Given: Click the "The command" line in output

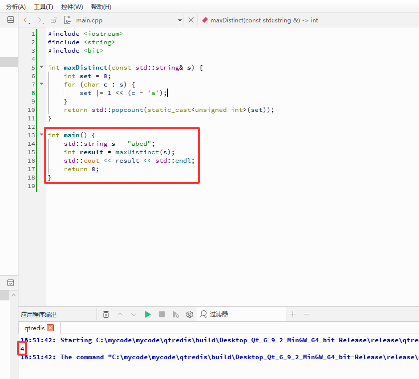Looking at the screenshot, I should (x=219, y=357).
